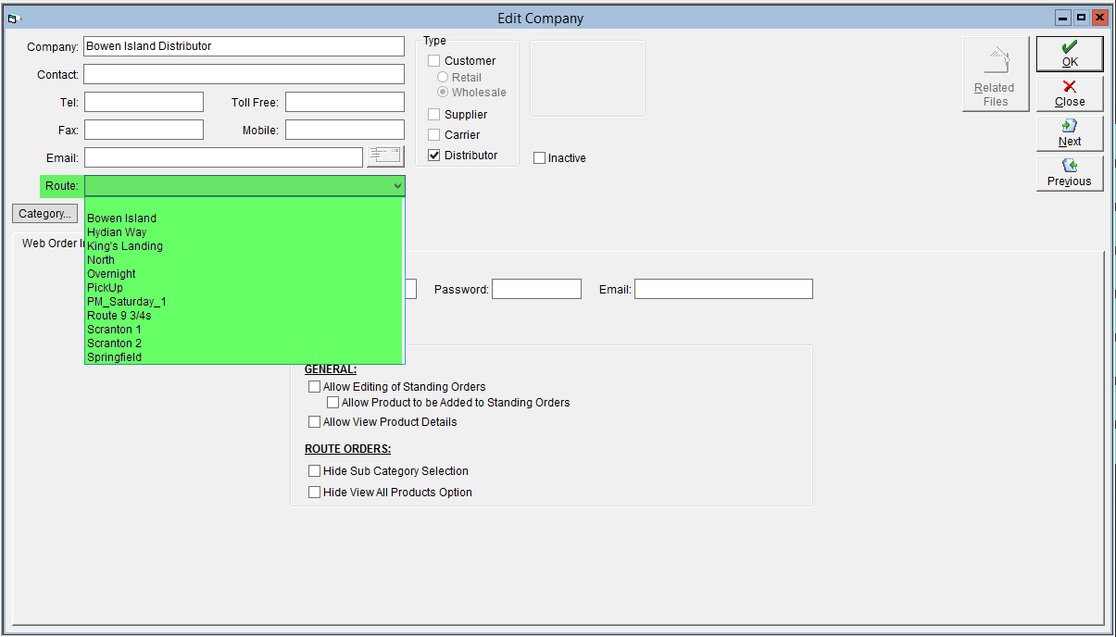Check the Carrier type checkbox
The width and height of the screenshot is (1116, 637).
pos(433,135)
